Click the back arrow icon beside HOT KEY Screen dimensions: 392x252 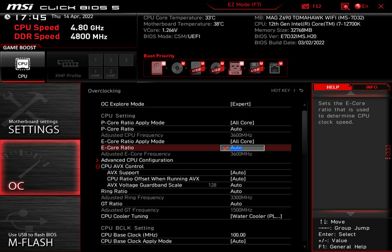coord(301,91)
